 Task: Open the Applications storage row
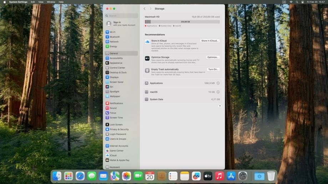[x=182, y=83]
